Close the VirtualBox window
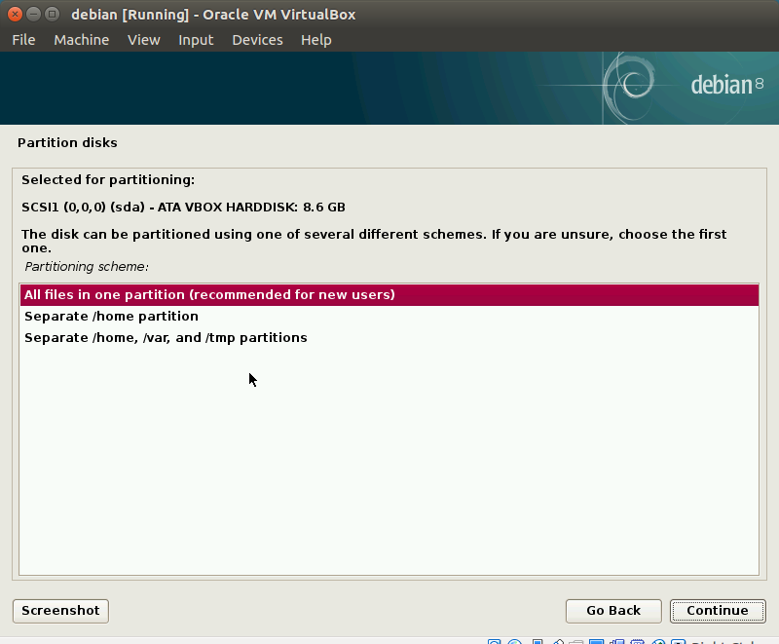Viewport: 779px width, 644px height. (x=15, y=15)
